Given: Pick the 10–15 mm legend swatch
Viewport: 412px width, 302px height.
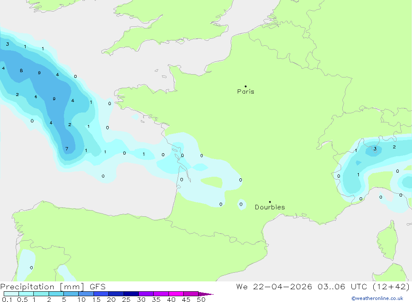Looking at the screenshot, I should point(86,294).
